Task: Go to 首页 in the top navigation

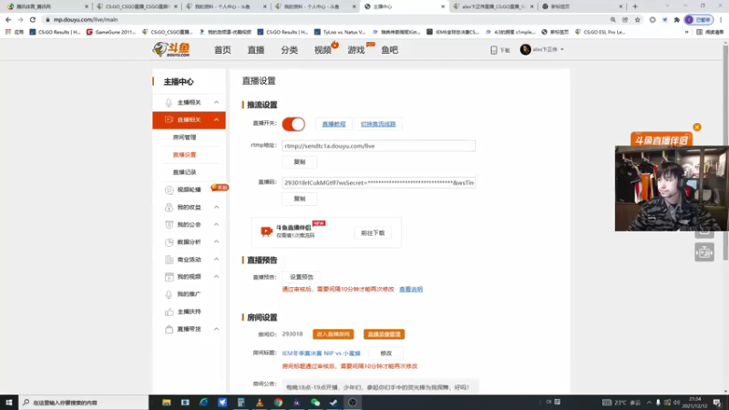Action: pos(222,50)
